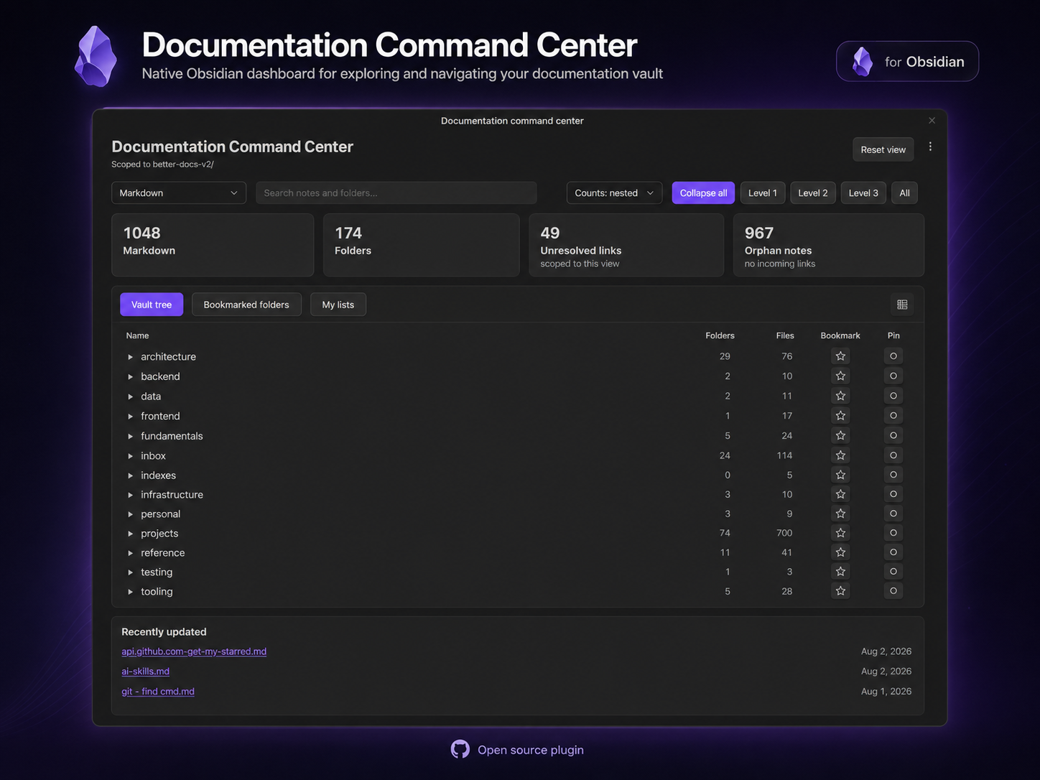Pin the projects folder

[893, 533]
